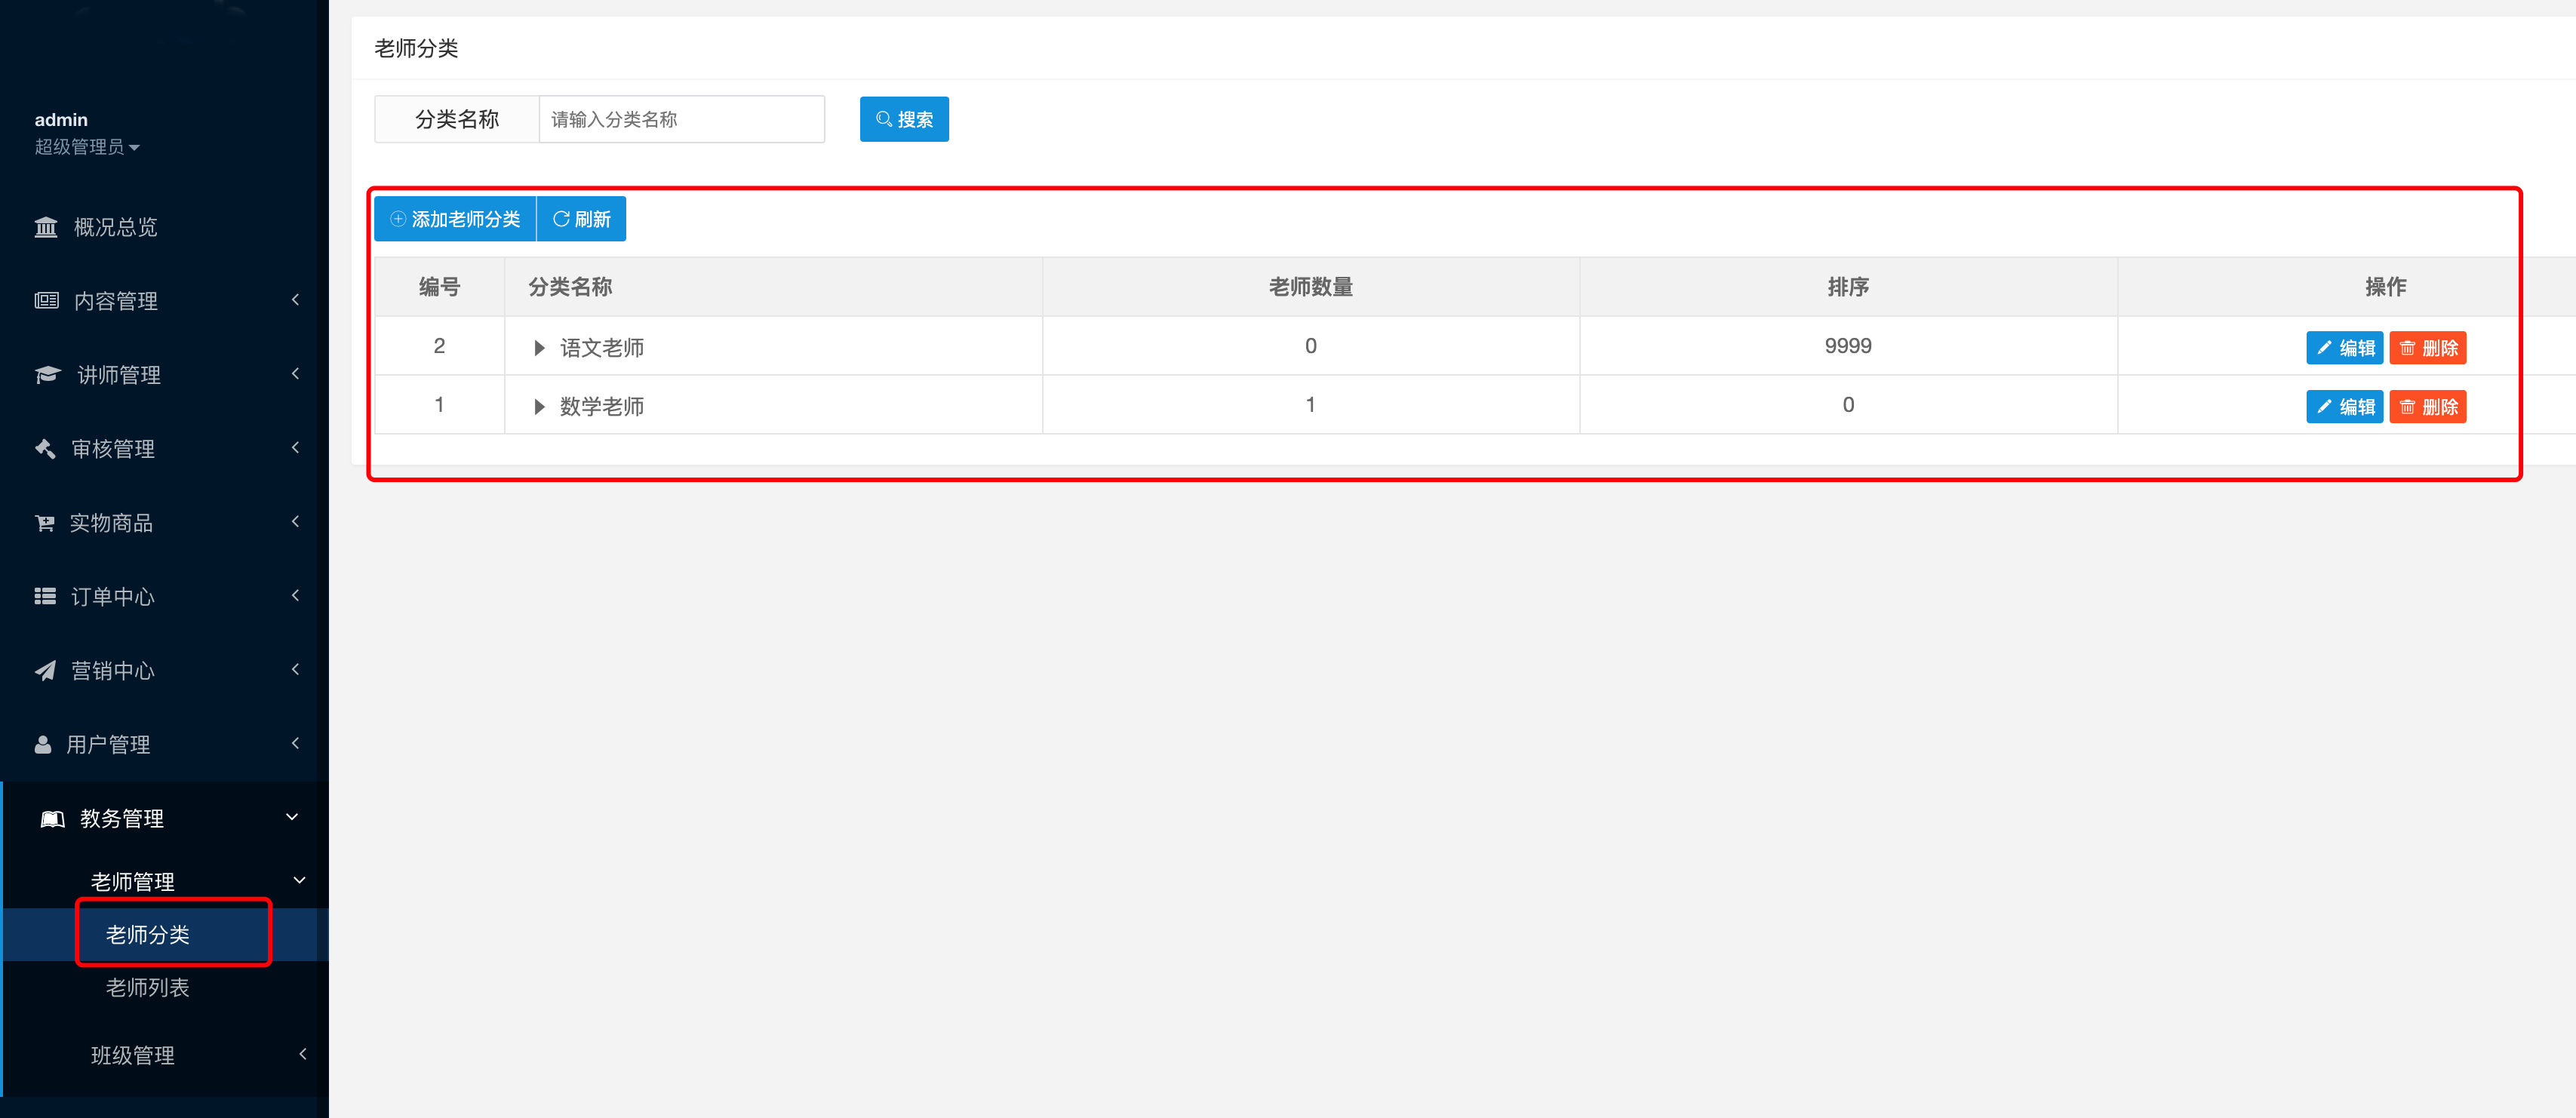This screenshot has width=2576, height=1118.
Task: Click the 讲师管理 graduation cap icon
Action: 48,374
